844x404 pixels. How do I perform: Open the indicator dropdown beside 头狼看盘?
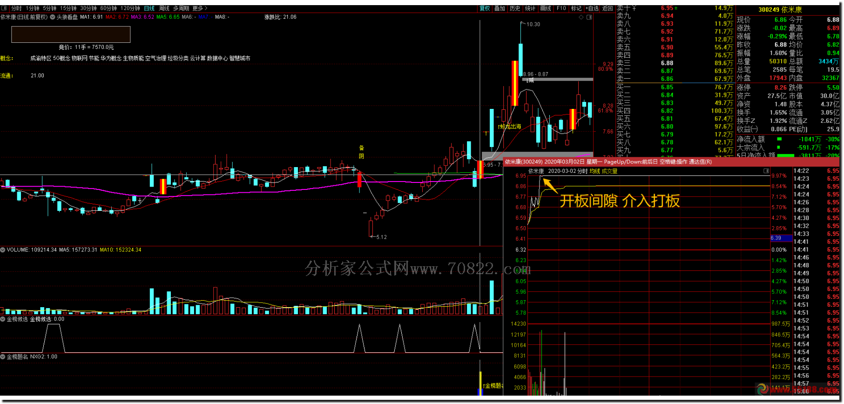(x=52, y=17)
